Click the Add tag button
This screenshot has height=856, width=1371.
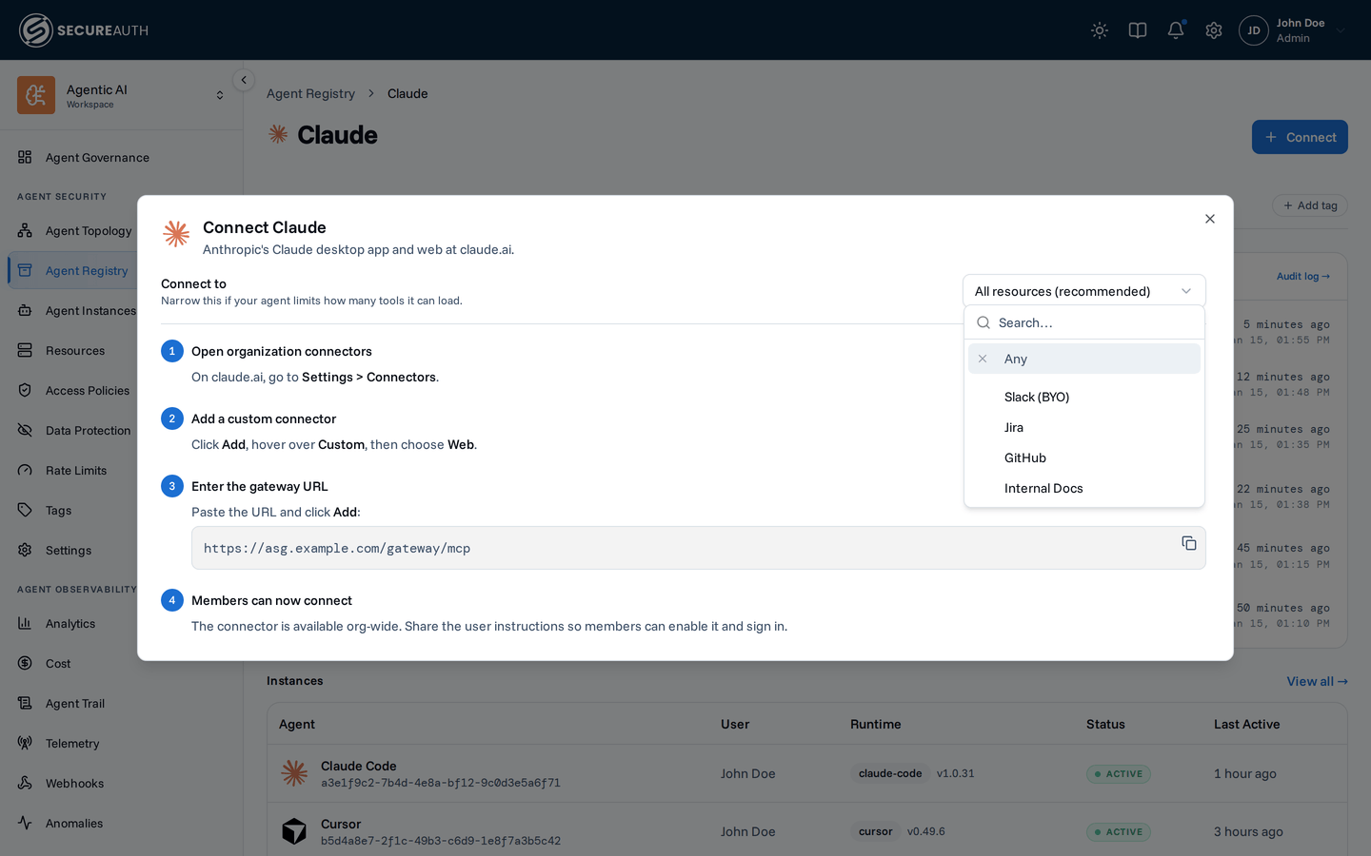pyautogui.click(x=1310, y=205)
